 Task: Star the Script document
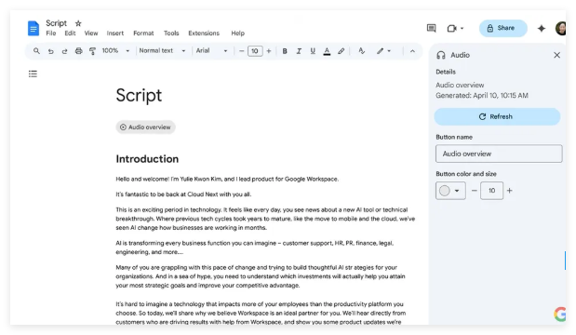[78, 23]
